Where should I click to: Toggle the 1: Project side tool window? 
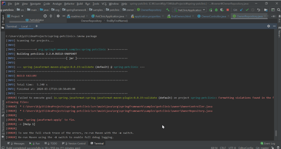3,22
